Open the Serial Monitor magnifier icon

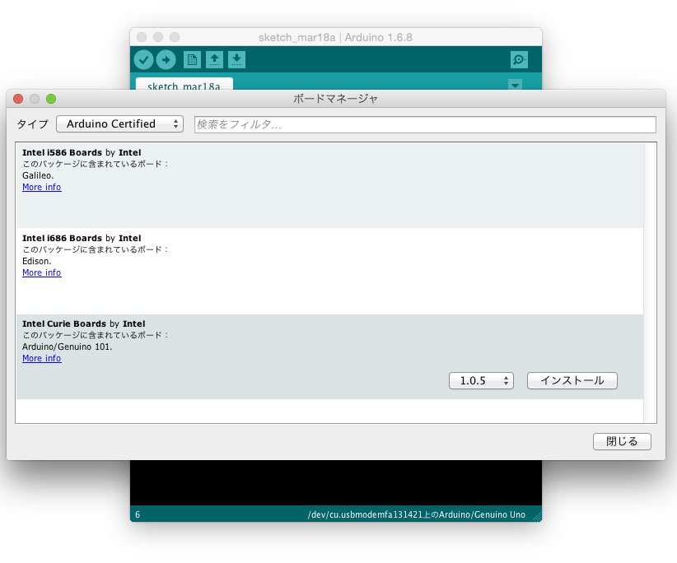(x=519, y=60)
